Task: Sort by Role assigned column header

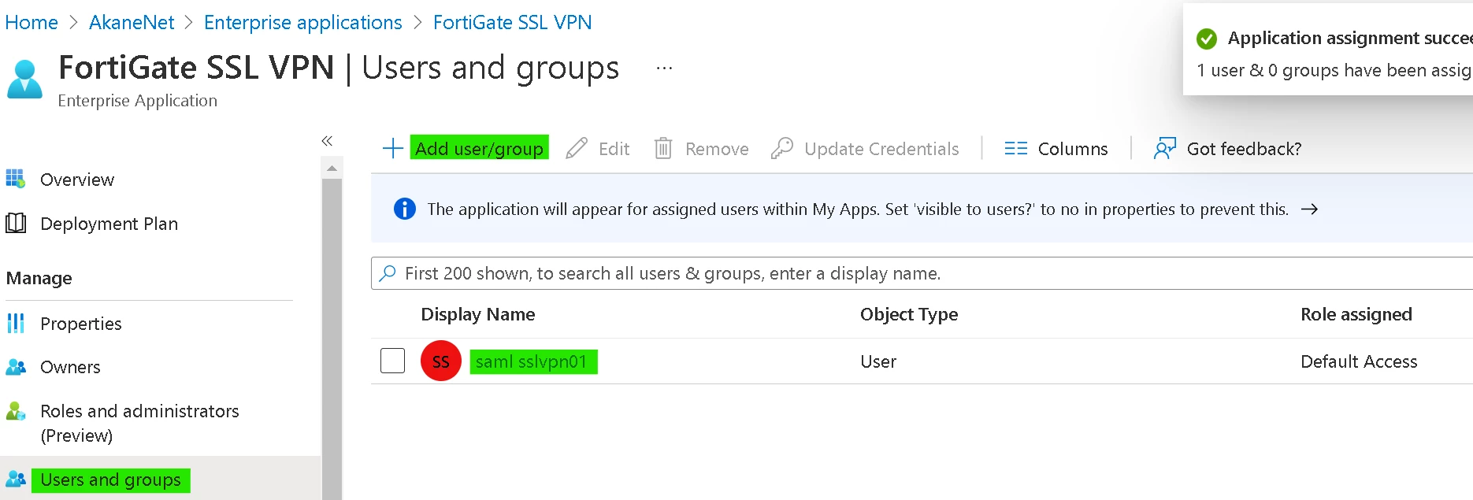Action: pyautogui.click(x=1356, y=314)
